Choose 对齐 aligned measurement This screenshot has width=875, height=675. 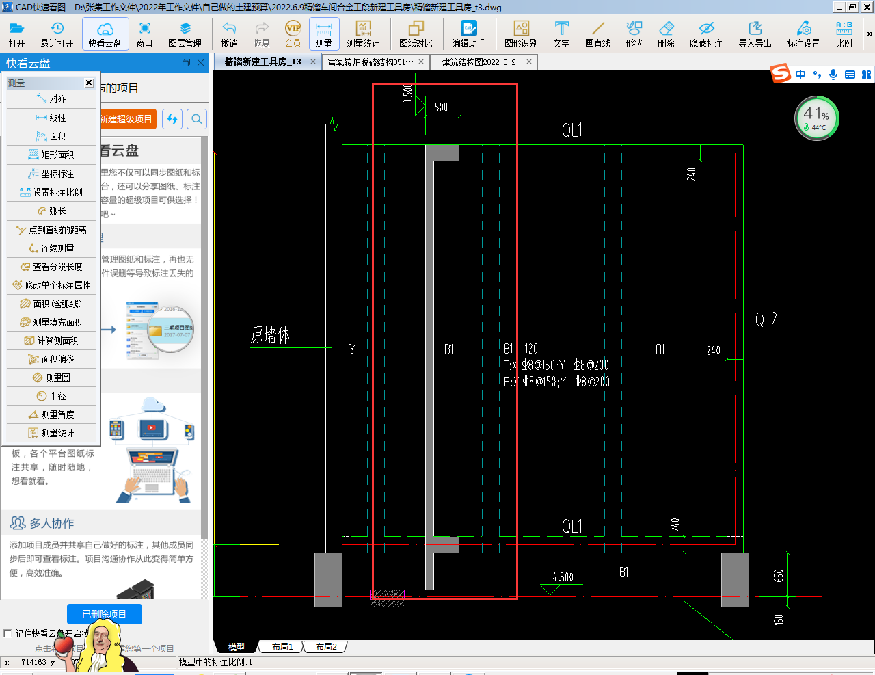[51, 99]
